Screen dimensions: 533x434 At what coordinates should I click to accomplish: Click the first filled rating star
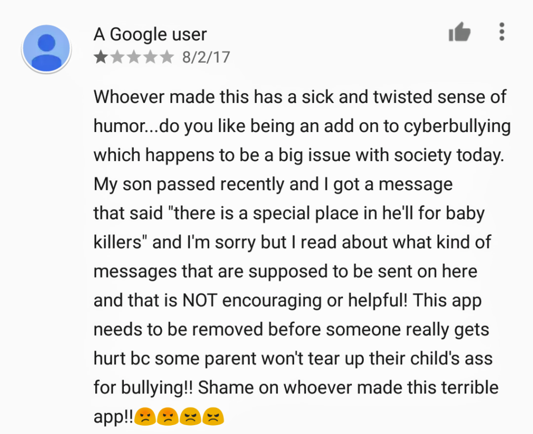pyautogui.click(x=100, y=57)
